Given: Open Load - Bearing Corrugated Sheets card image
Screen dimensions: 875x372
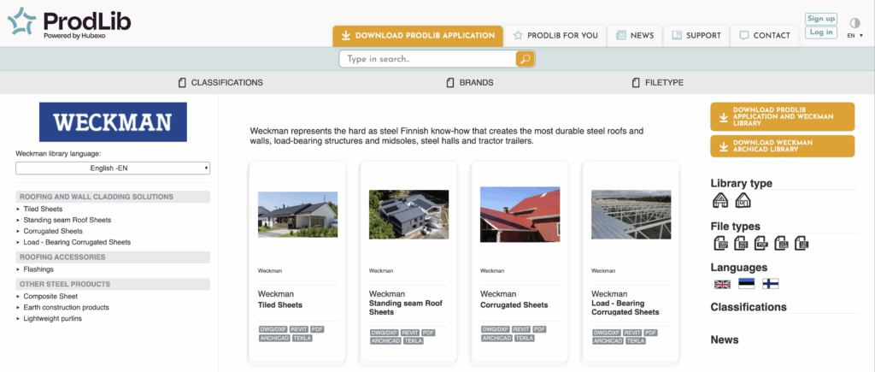Looking at the screenshot, I should 631,215.
